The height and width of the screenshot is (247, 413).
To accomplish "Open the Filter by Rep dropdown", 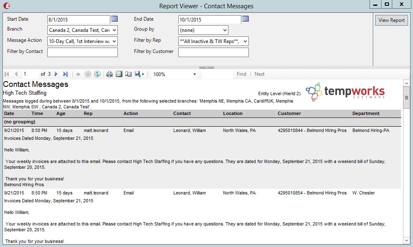I will point(245,41).
